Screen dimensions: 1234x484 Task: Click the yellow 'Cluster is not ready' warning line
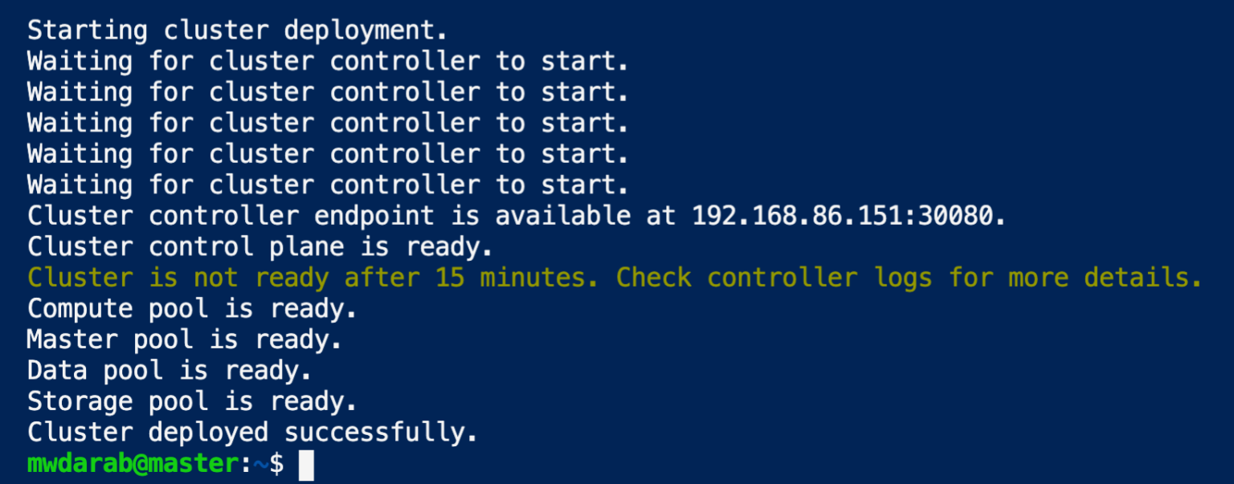(x=615, y=278)
